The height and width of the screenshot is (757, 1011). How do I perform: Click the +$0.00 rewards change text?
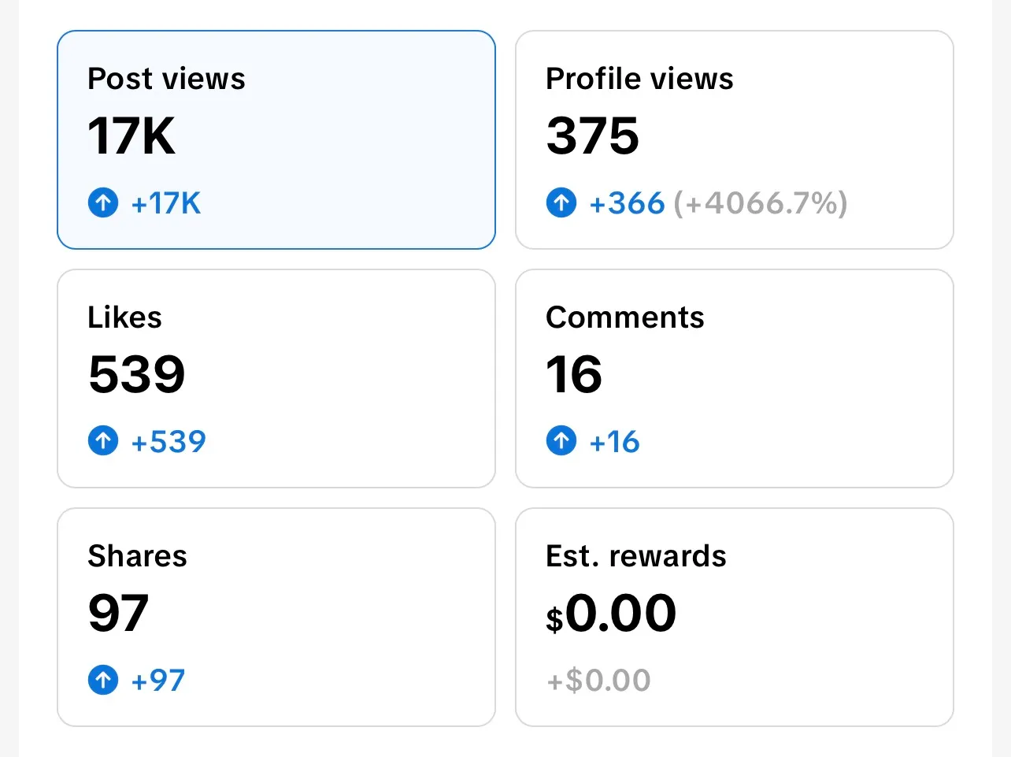[598, 680]
